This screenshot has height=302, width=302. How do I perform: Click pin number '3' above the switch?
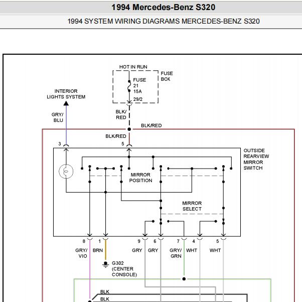(x=60, y=143)
